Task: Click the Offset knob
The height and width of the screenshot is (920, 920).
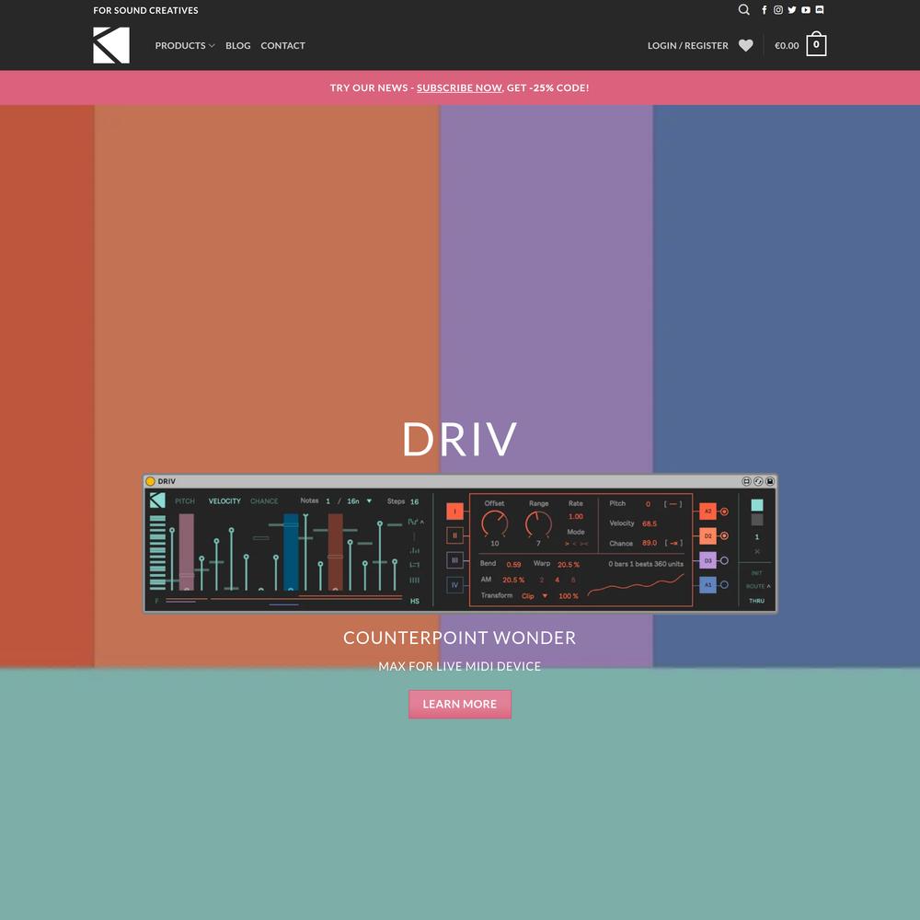Action: 495,523
